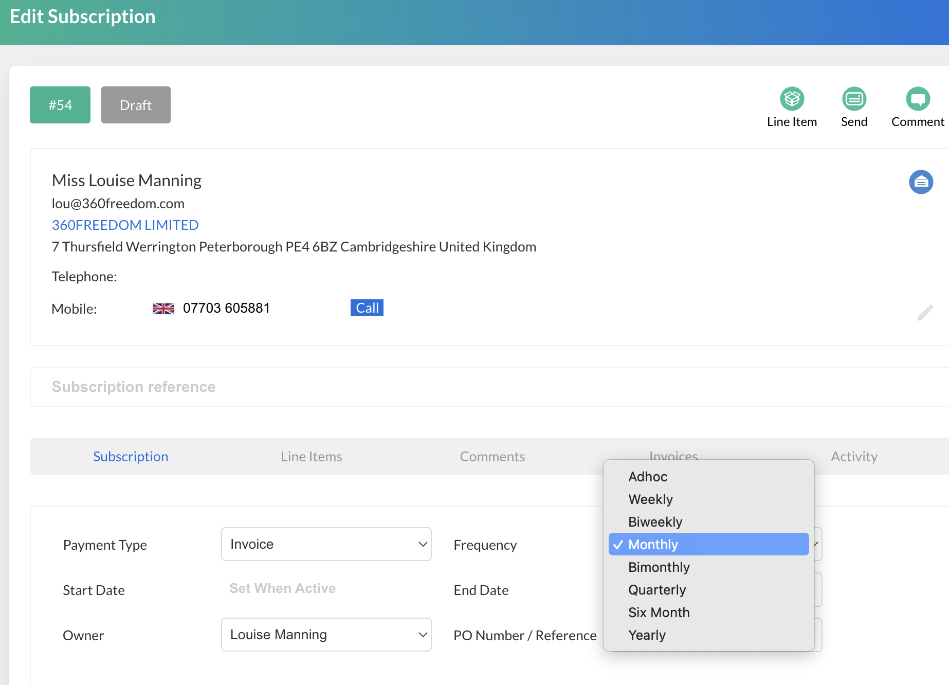Choose Quarterly frequency option

click(657, 590)
